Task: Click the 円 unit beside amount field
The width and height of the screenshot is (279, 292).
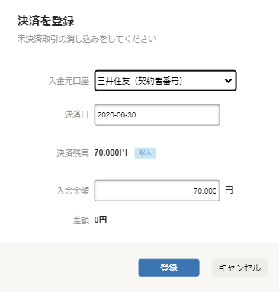Action: click(229, 190)
